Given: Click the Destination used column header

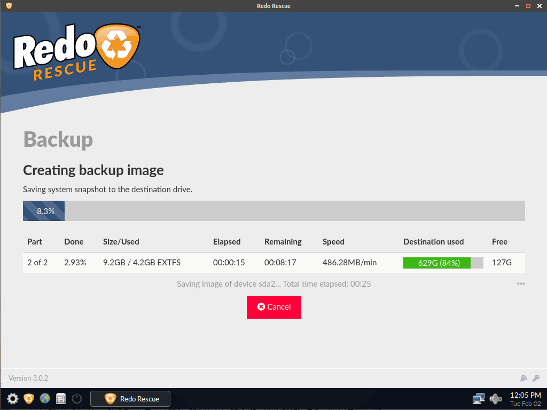Looking at the screenshot, I should (434, 242).
